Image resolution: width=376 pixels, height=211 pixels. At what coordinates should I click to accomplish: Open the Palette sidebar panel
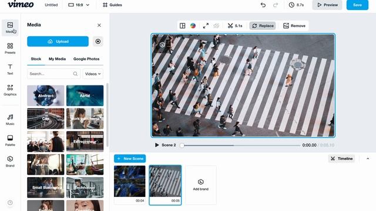[10, 141]
